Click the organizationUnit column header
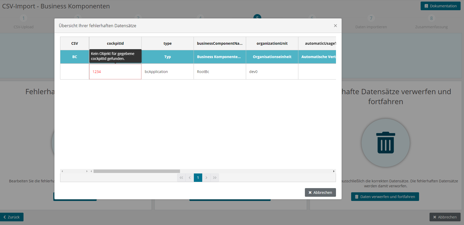 tap(272, 43)
